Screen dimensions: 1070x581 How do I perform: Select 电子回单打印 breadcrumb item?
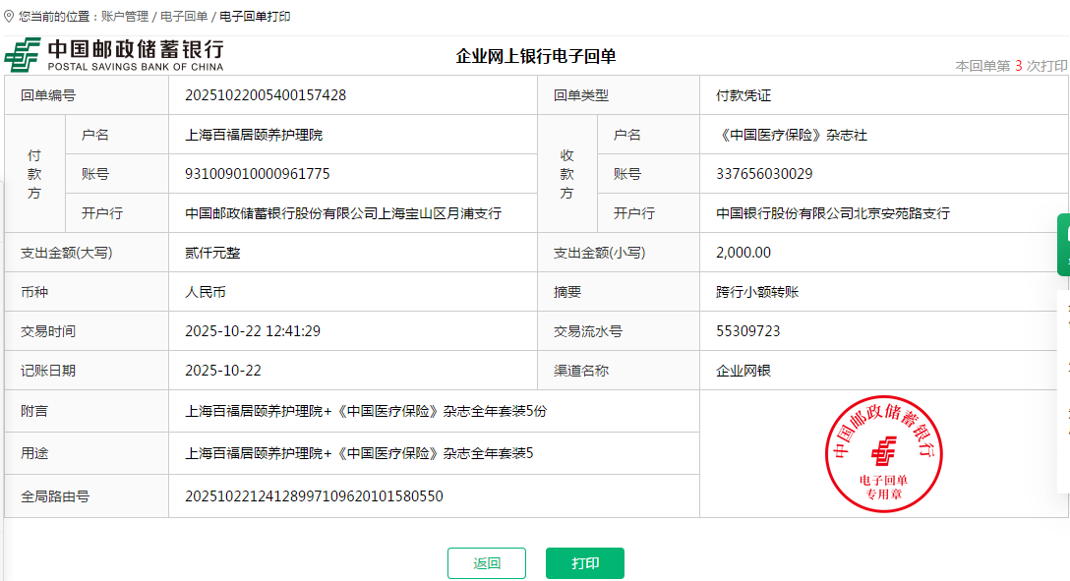(x=254, y=17)
